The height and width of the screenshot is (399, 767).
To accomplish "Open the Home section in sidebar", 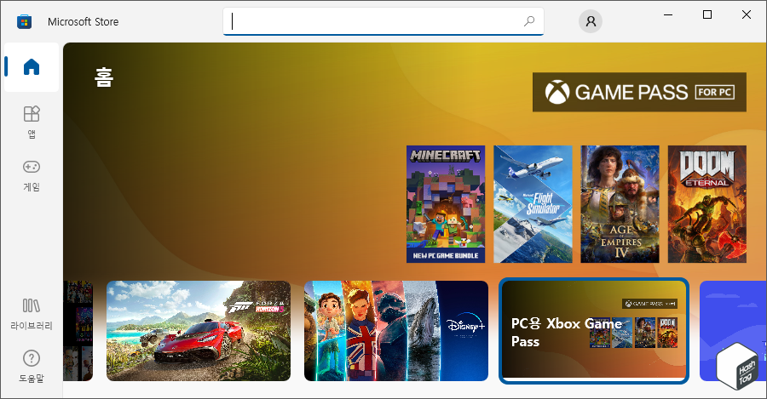I will pos(32,67).
